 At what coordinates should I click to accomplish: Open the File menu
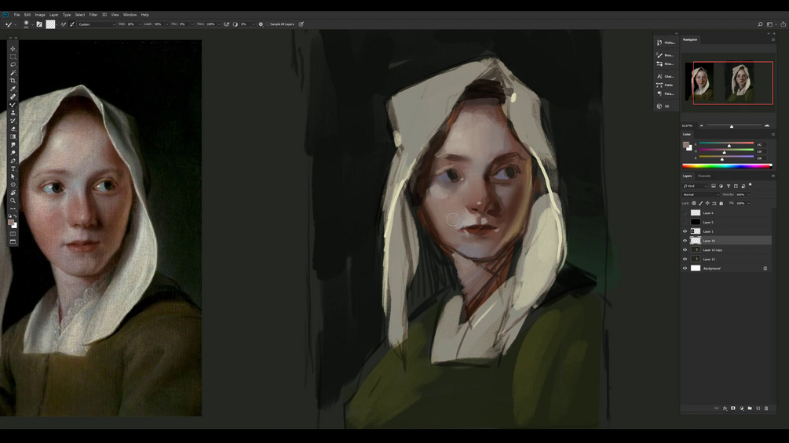point(16,15)
